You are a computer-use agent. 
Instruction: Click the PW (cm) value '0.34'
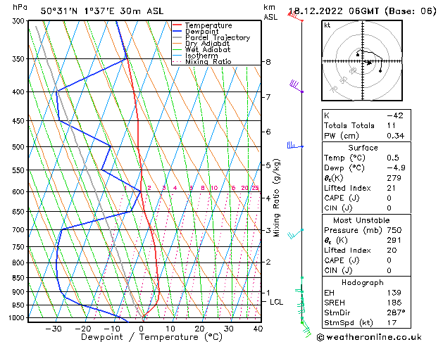[396, 136]
